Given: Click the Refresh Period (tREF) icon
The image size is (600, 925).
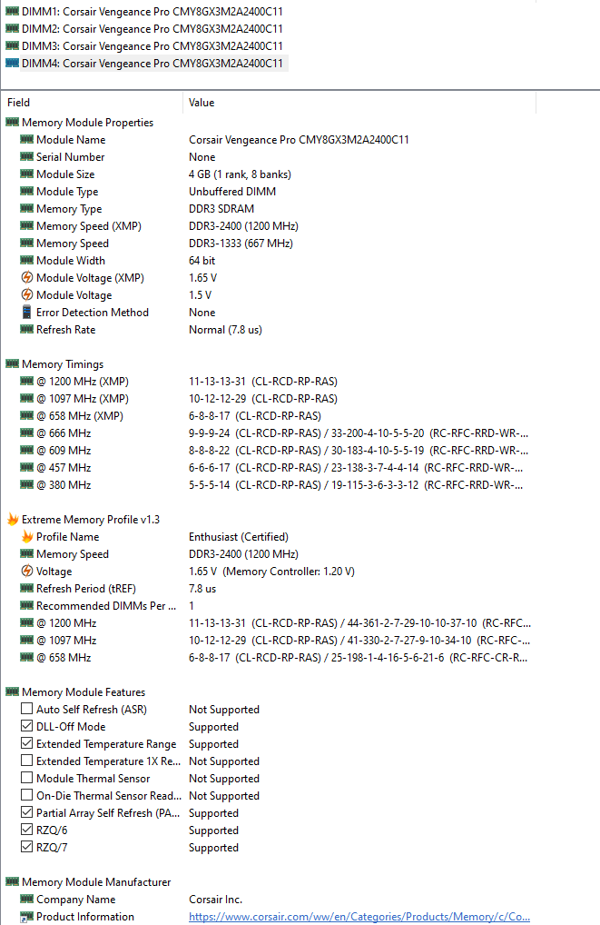Looking at the screenshot, I should (x=26, y=588).
